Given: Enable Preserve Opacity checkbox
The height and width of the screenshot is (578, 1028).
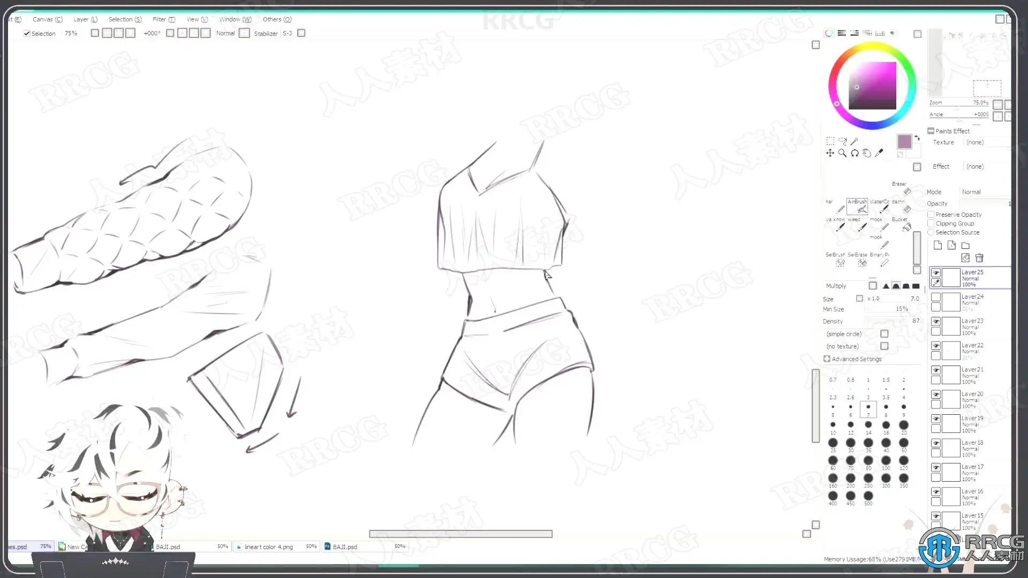Looking at the screenshot, I should [931, 215].
